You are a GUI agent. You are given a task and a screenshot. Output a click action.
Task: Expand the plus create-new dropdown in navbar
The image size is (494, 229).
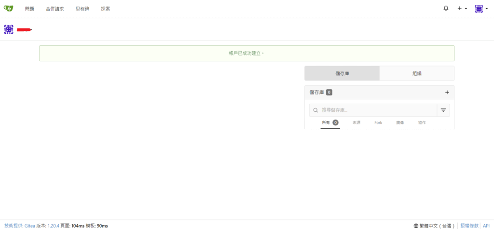(462, 9)
